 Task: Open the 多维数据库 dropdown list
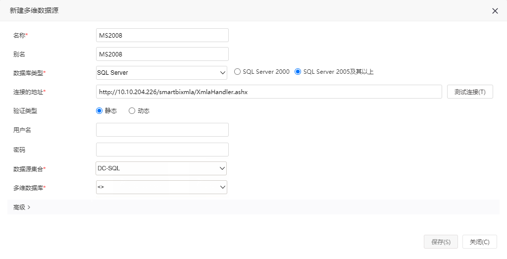(x=162, y=187)
